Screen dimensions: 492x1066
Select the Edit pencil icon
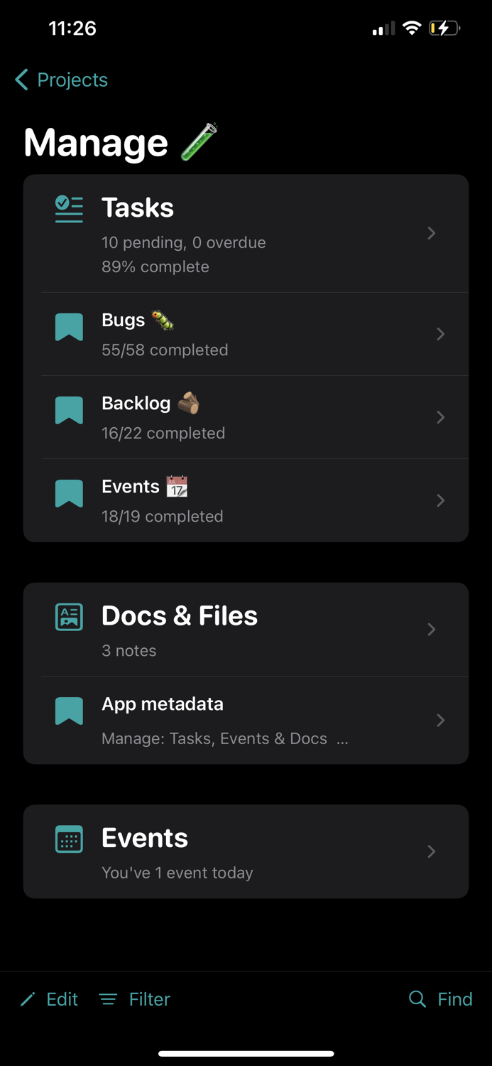click(27, 998)
